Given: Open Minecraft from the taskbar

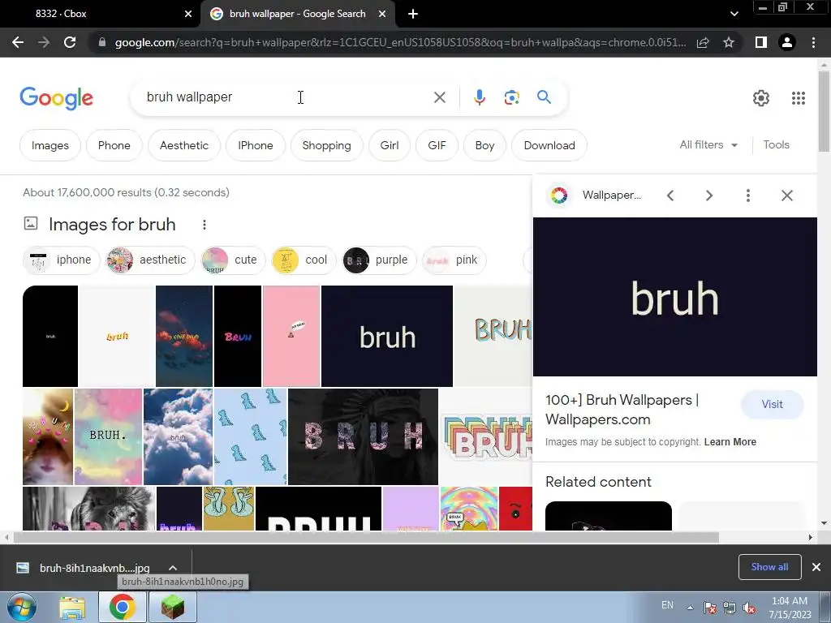Looking at the screenshot, I should (x=173, y=608).
